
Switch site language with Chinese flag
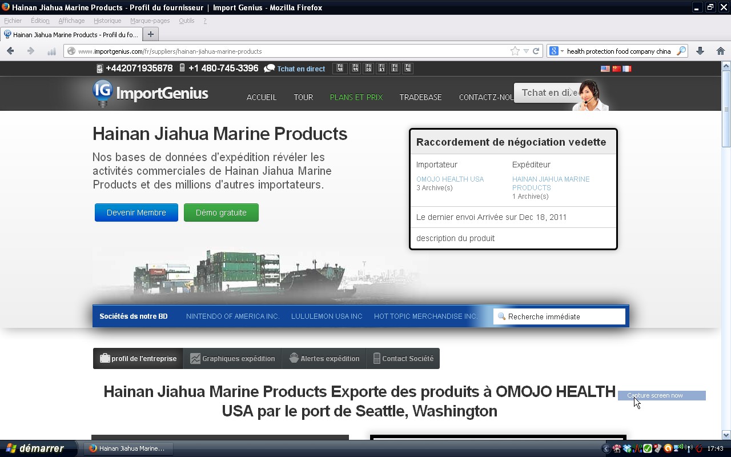616,69
